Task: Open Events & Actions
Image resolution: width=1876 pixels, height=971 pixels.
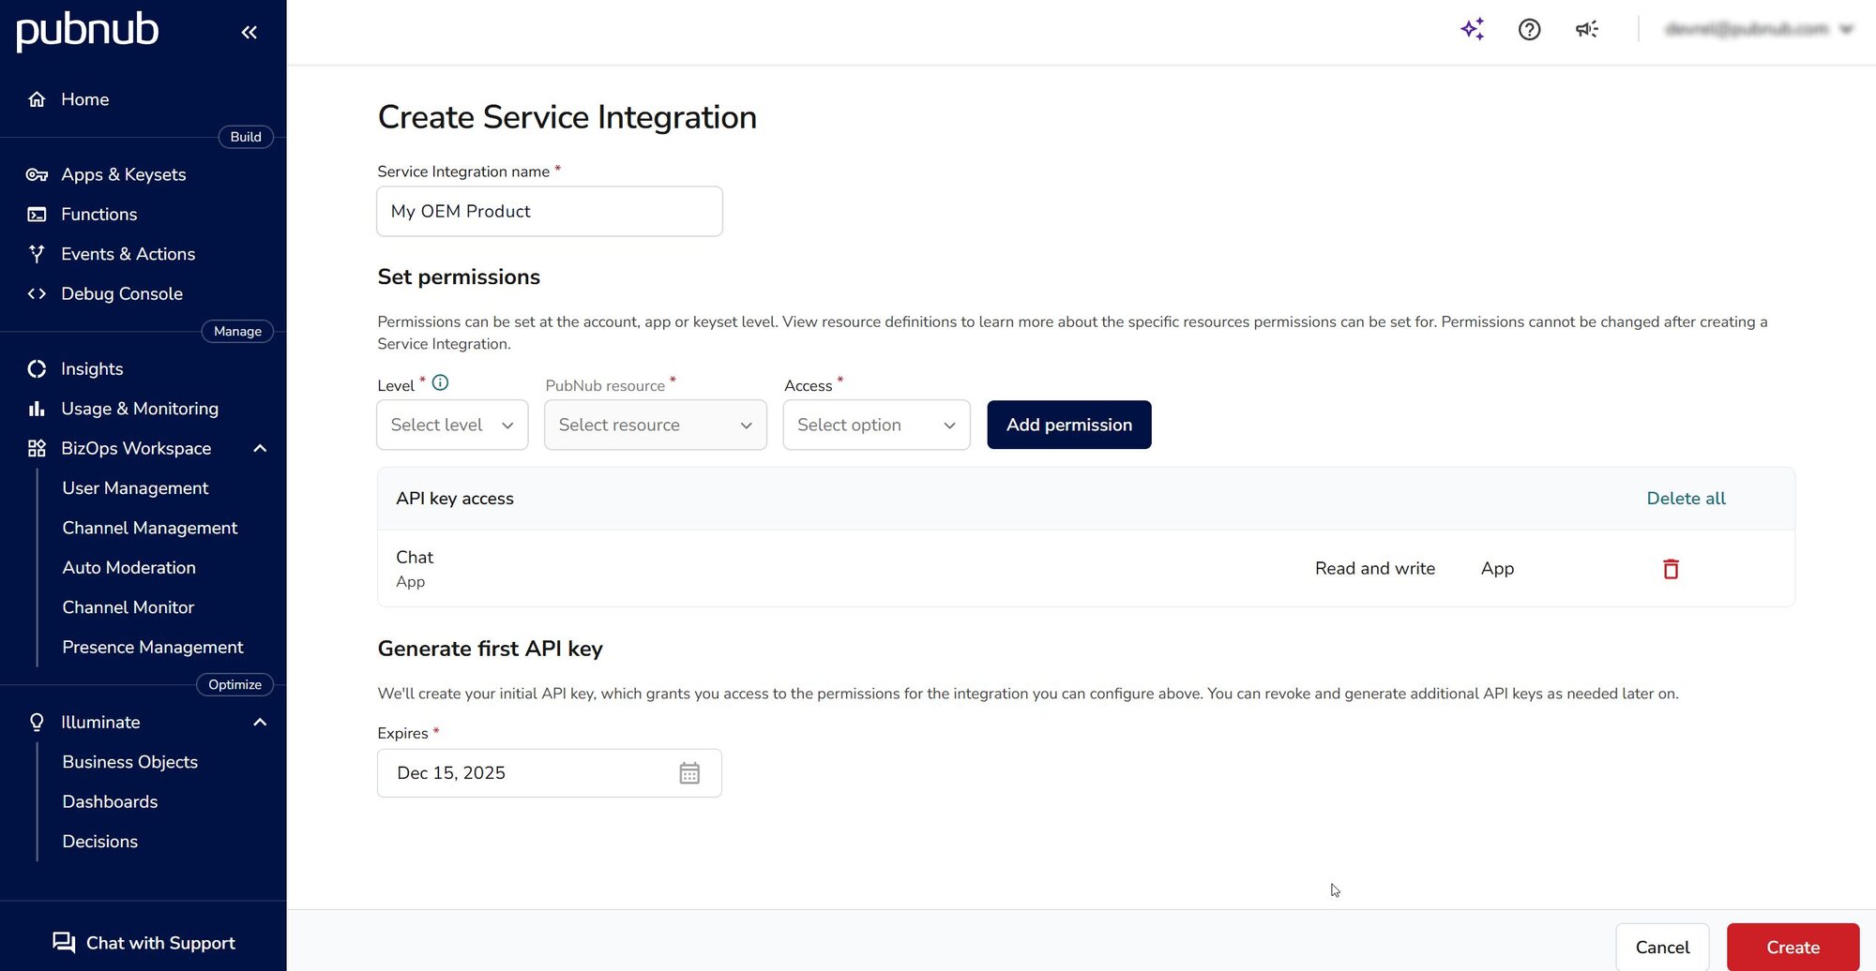Action: click(128, 254)
